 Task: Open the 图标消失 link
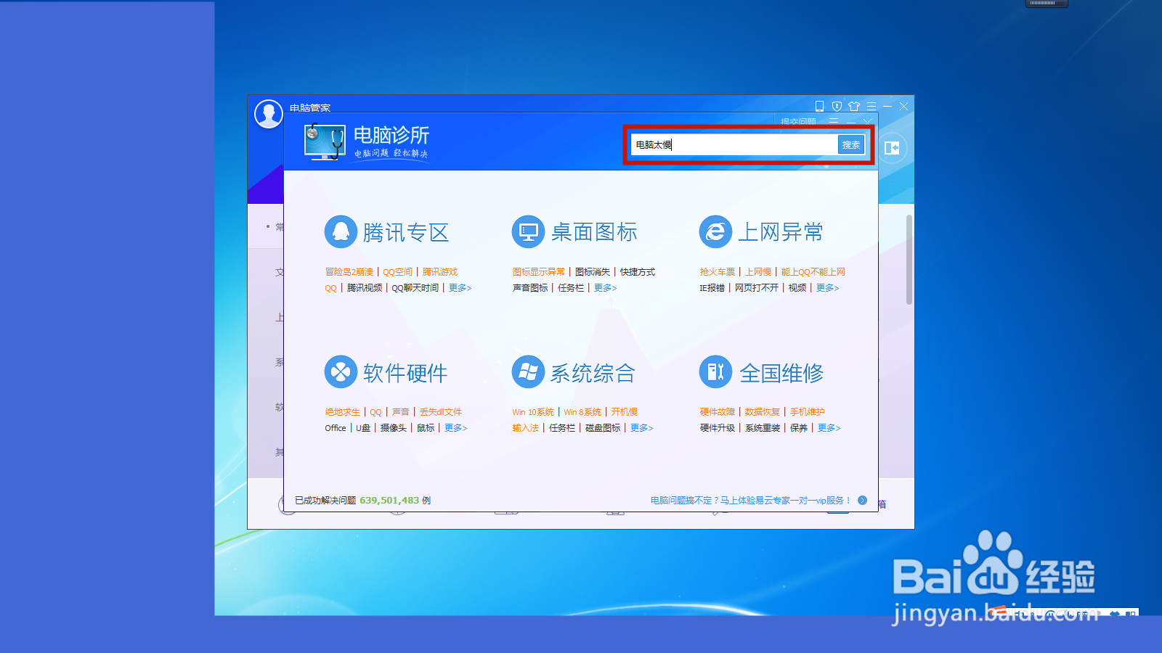point(593,272)
